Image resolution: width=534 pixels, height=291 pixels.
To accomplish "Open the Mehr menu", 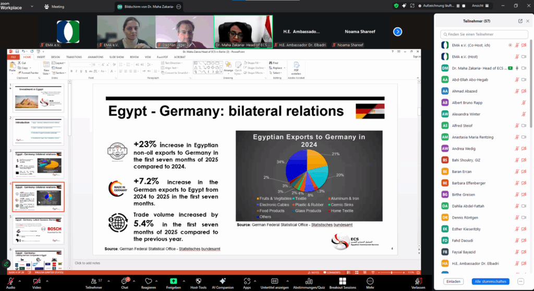I will [x=370, y=281].
